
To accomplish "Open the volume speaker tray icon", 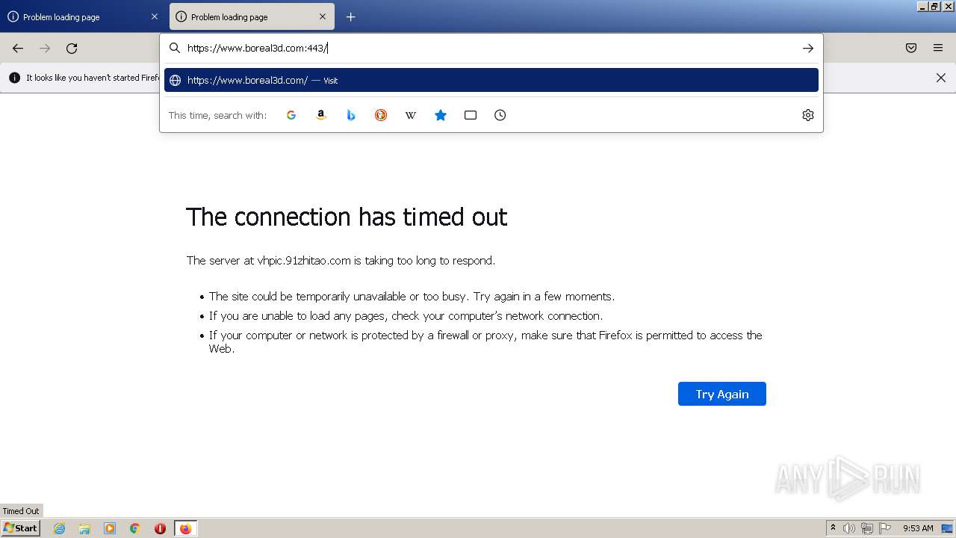I will coord(848,528).
